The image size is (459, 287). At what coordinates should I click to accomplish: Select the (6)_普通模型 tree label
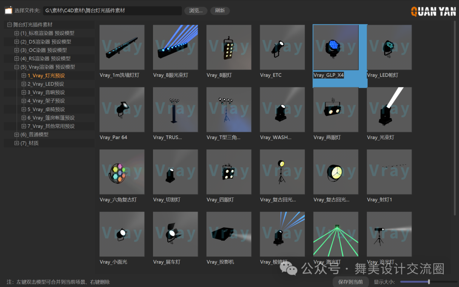(x=34, y=135)
